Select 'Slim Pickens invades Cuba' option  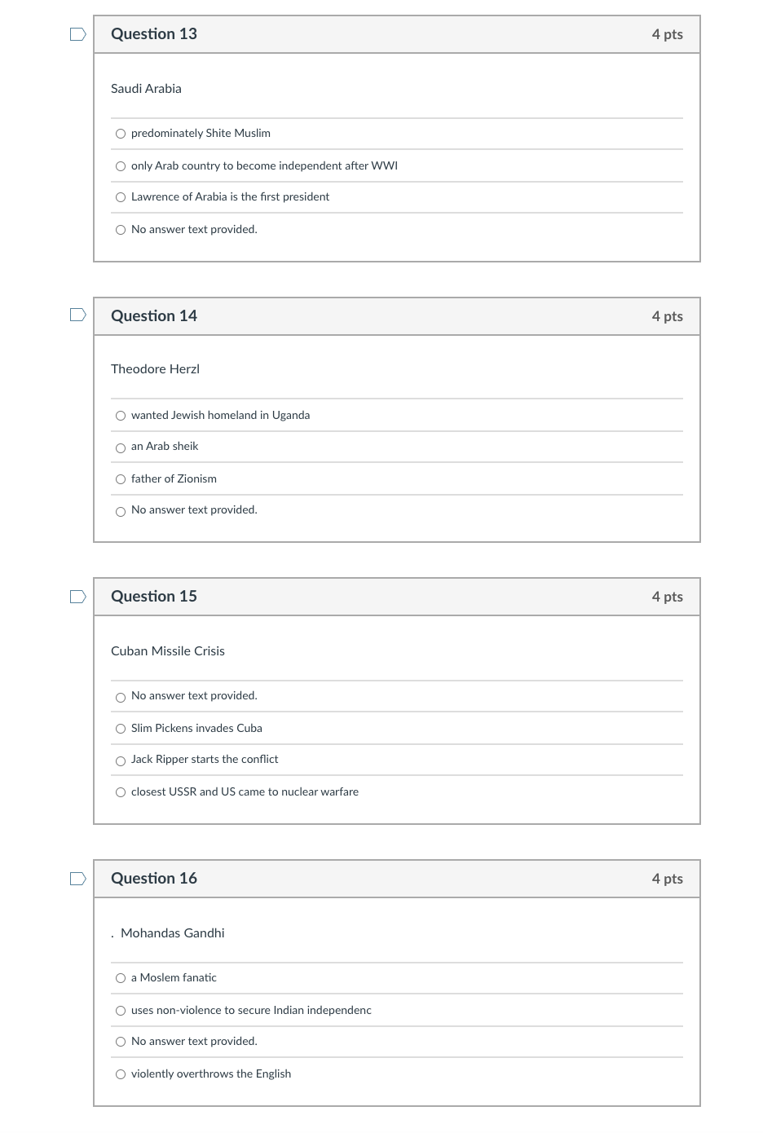(x=121, y=729)
